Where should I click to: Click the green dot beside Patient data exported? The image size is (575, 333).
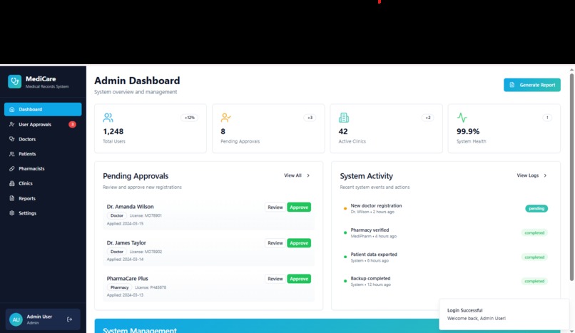click(345, 257)
